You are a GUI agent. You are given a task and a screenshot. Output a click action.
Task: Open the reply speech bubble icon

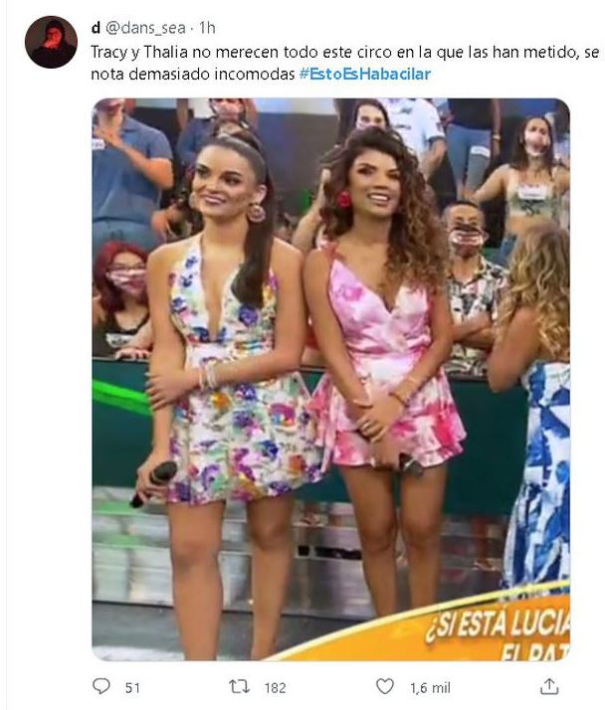pyautogui.click(x=101, y=686)
